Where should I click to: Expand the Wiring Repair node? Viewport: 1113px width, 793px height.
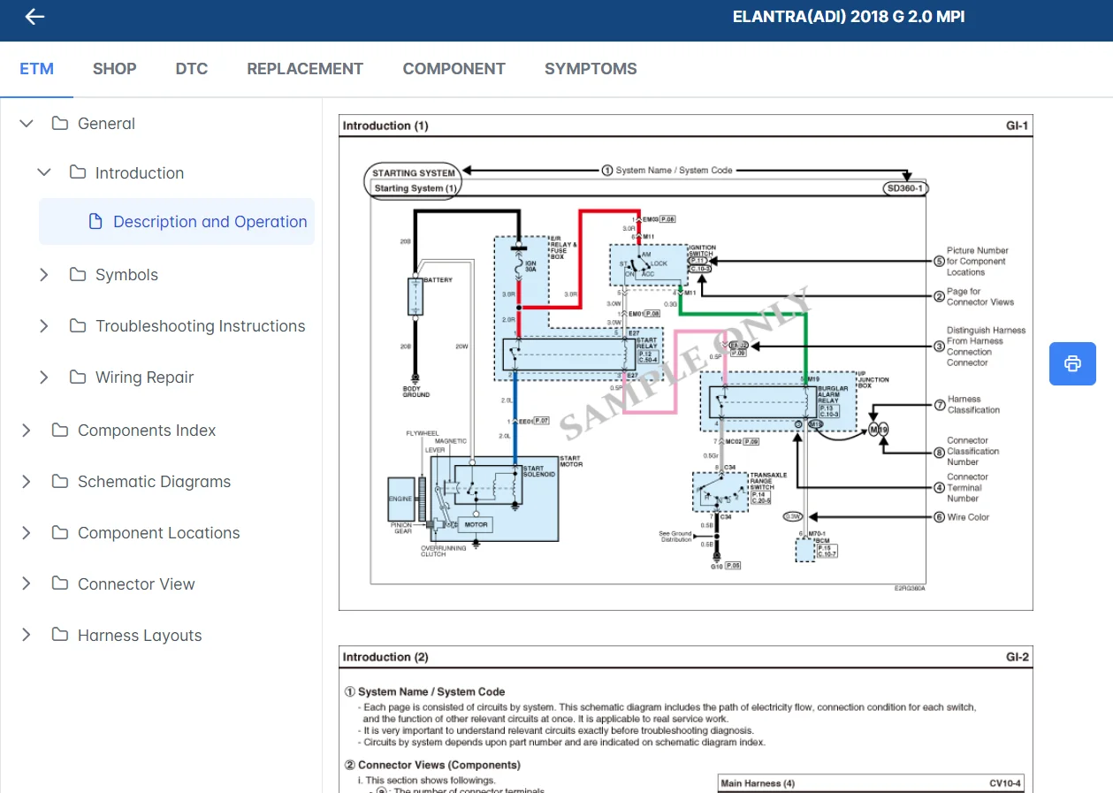pyautogui.click(x=44, y=377)
